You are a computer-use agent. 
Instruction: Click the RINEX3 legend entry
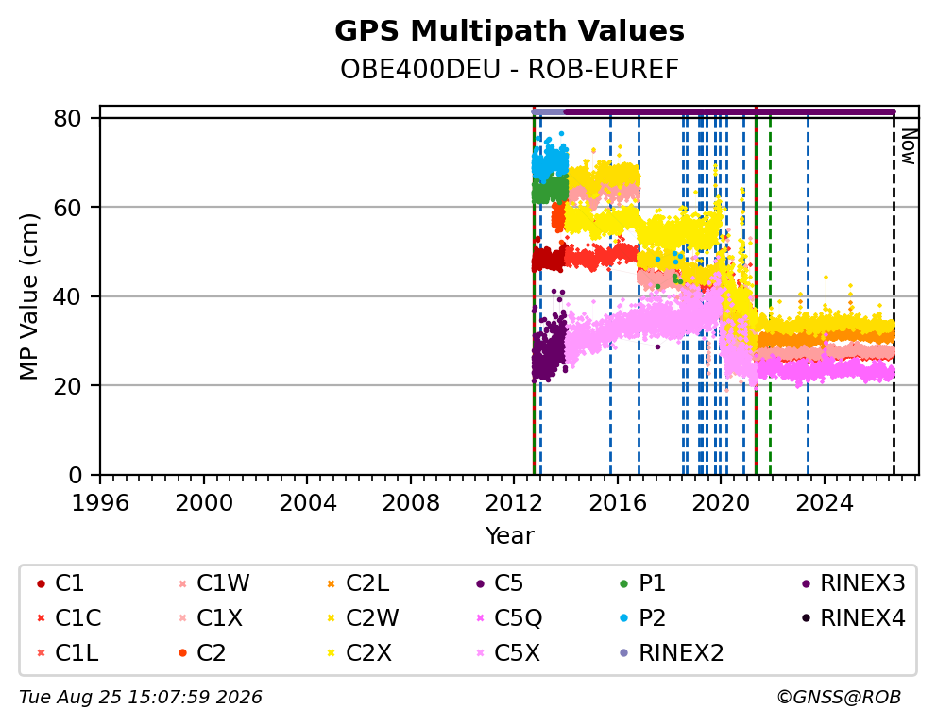[853, 583]
